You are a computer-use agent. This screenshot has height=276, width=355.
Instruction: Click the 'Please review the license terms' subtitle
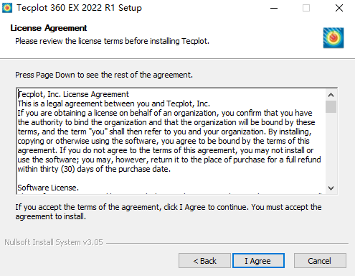point(112,41)
